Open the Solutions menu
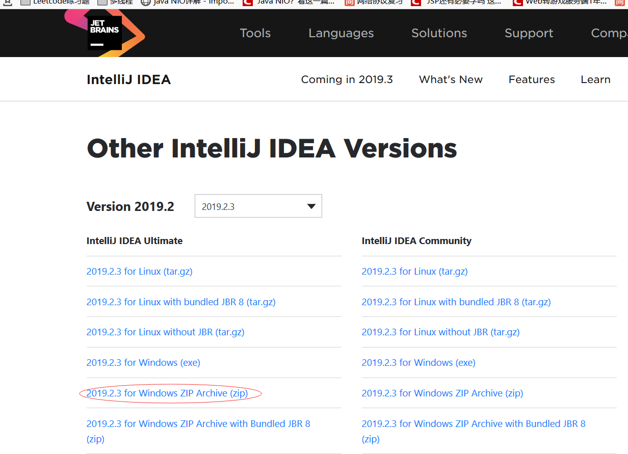 439,33
